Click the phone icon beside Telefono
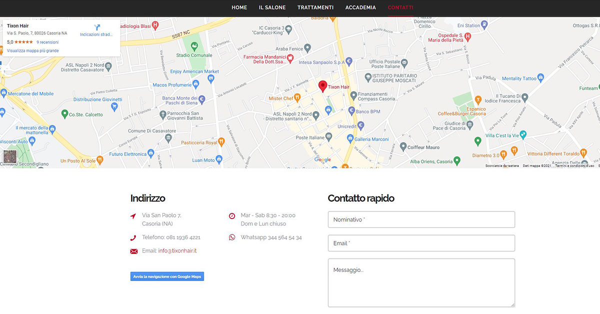 click(133, 238)
